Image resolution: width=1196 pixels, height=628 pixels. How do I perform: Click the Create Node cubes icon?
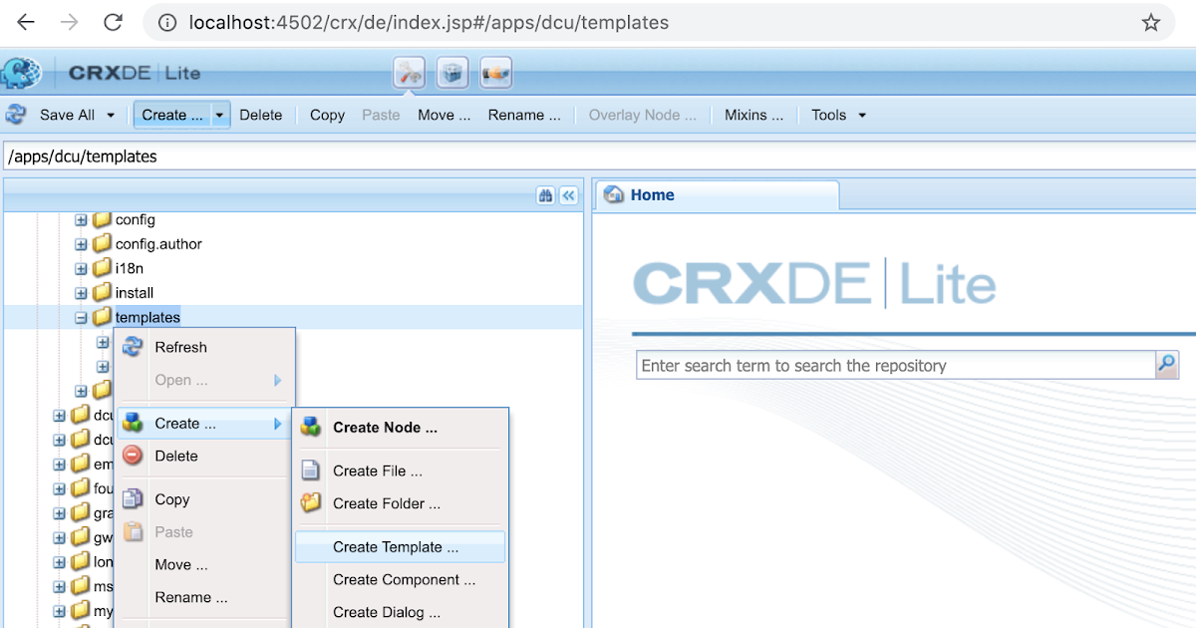tap(311, 427)
